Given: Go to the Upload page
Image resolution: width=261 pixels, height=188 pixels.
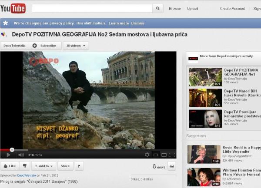Looking at the screenshot, I should 192,9.
